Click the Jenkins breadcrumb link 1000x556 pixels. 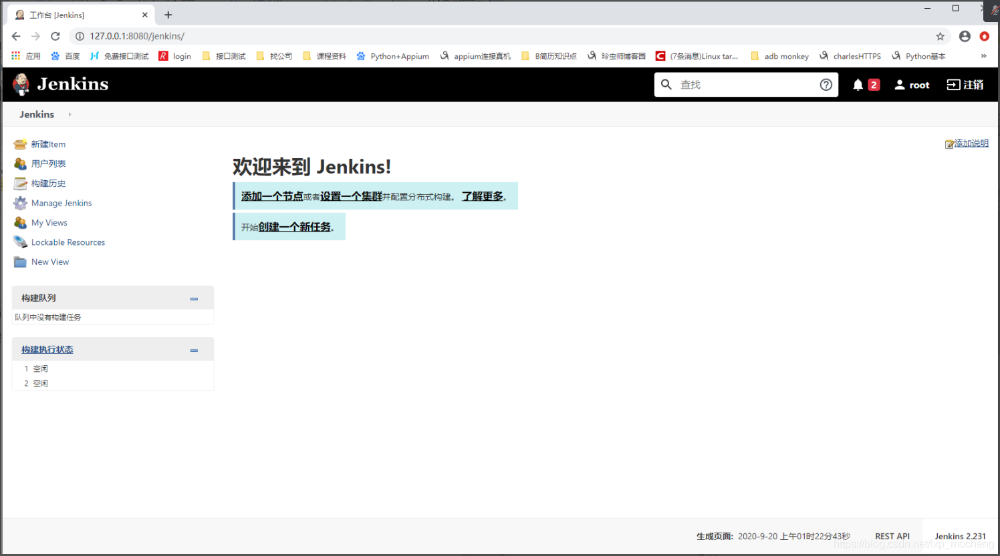click(37, 114)
